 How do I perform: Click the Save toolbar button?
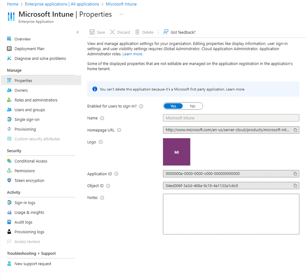pos(97,32)
